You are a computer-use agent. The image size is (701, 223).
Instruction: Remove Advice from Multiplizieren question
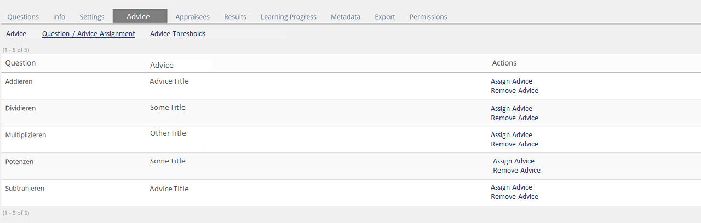tap(514, 144)
